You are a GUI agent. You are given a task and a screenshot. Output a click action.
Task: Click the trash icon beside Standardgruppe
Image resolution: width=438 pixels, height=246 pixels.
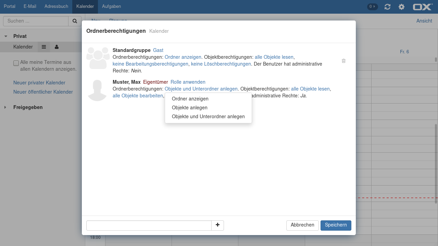click(x=343, y=61)
